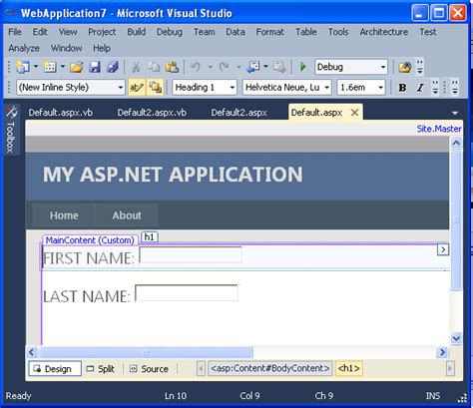Click the horizontal scrollbar left arrow
473x408 pixels.
32,352
